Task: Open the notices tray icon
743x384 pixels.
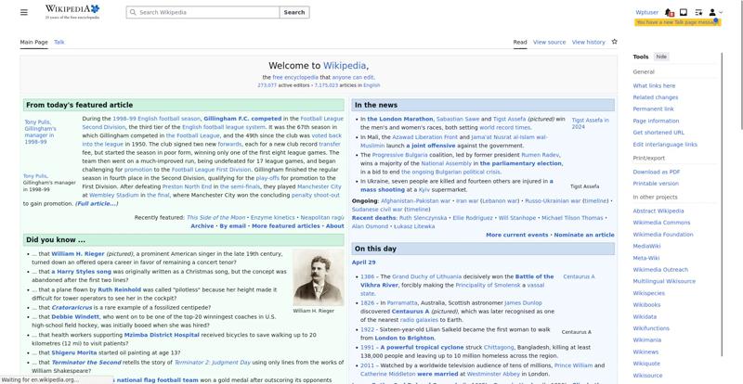Action: tap(684, 12)
